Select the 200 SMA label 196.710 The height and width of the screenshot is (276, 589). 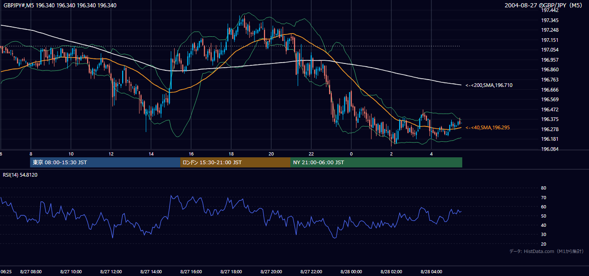click(x=489, y=85)
